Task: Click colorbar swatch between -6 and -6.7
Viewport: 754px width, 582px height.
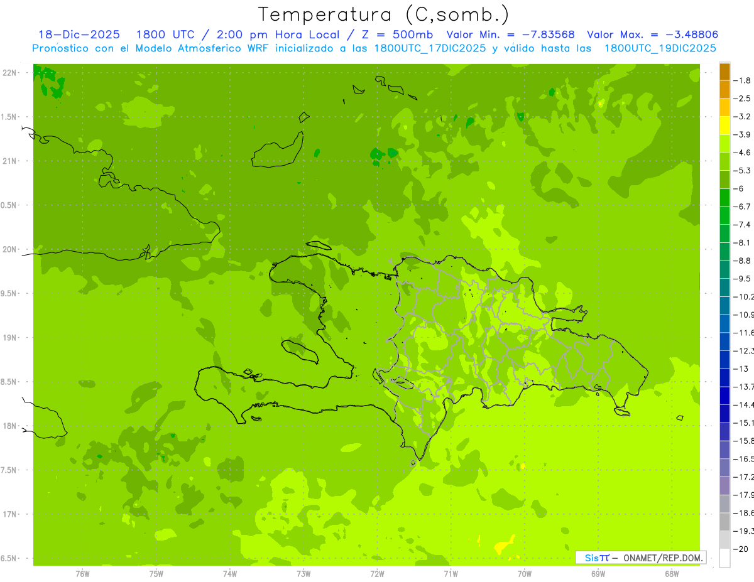Action: (x=724, y=198)
